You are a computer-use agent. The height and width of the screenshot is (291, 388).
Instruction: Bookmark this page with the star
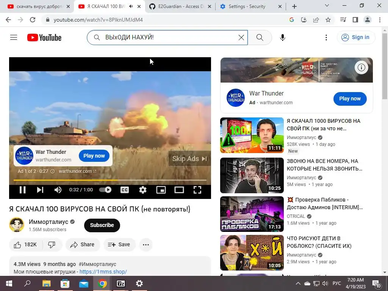328,20
